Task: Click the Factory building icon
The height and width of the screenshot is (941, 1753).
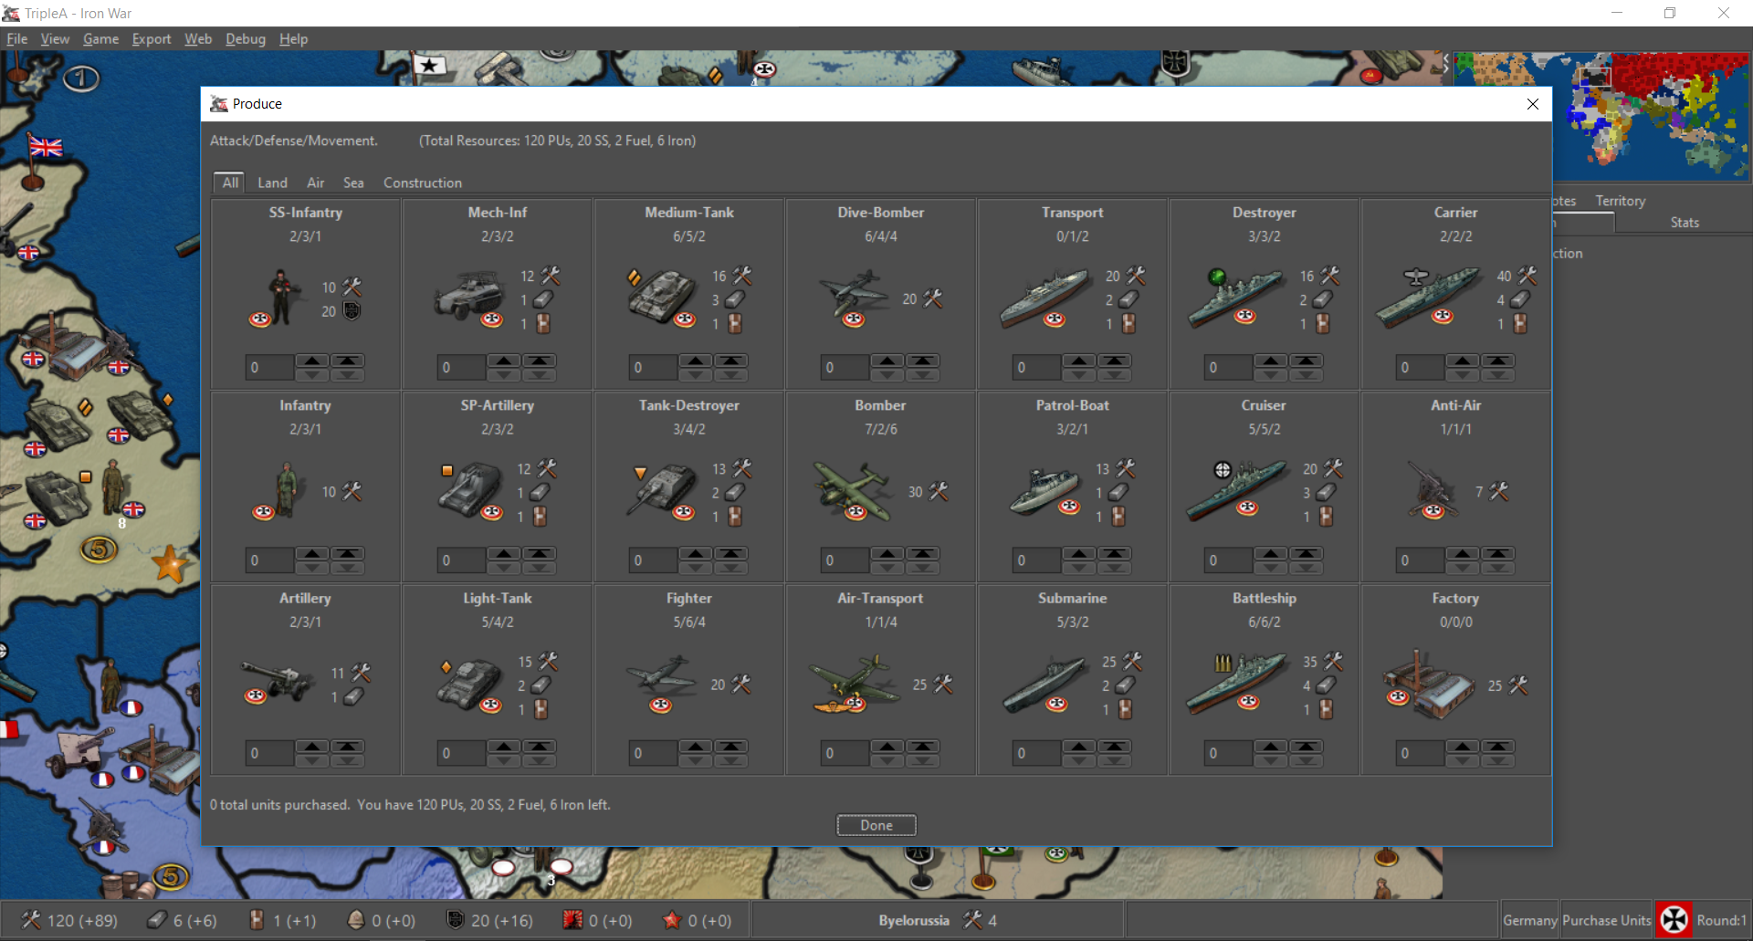Action: click(x=1428, y=685)
